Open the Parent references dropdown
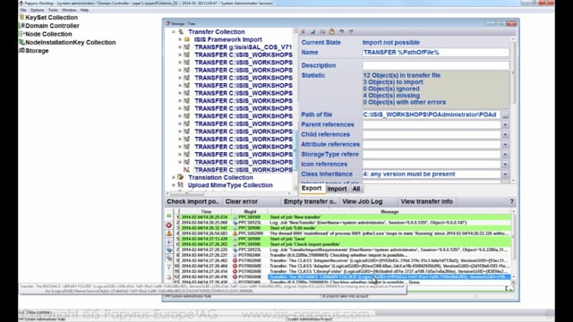 [x=505, y=124]
